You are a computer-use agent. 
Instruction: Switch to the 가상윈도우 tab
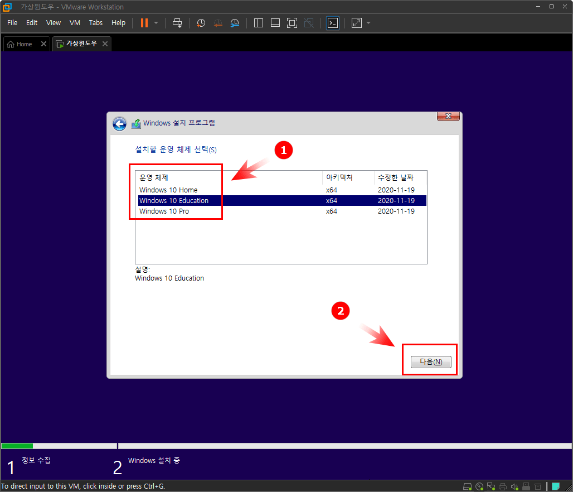coord(81,44)
